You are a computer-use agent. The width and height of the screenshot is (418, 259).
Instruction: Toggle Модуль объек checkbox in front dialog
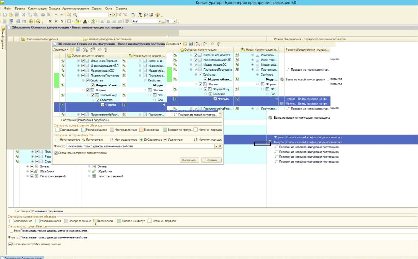[92, 85]
